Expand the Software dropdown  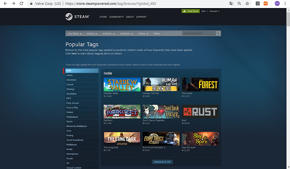pyautogui.click(x=109, y=33)
